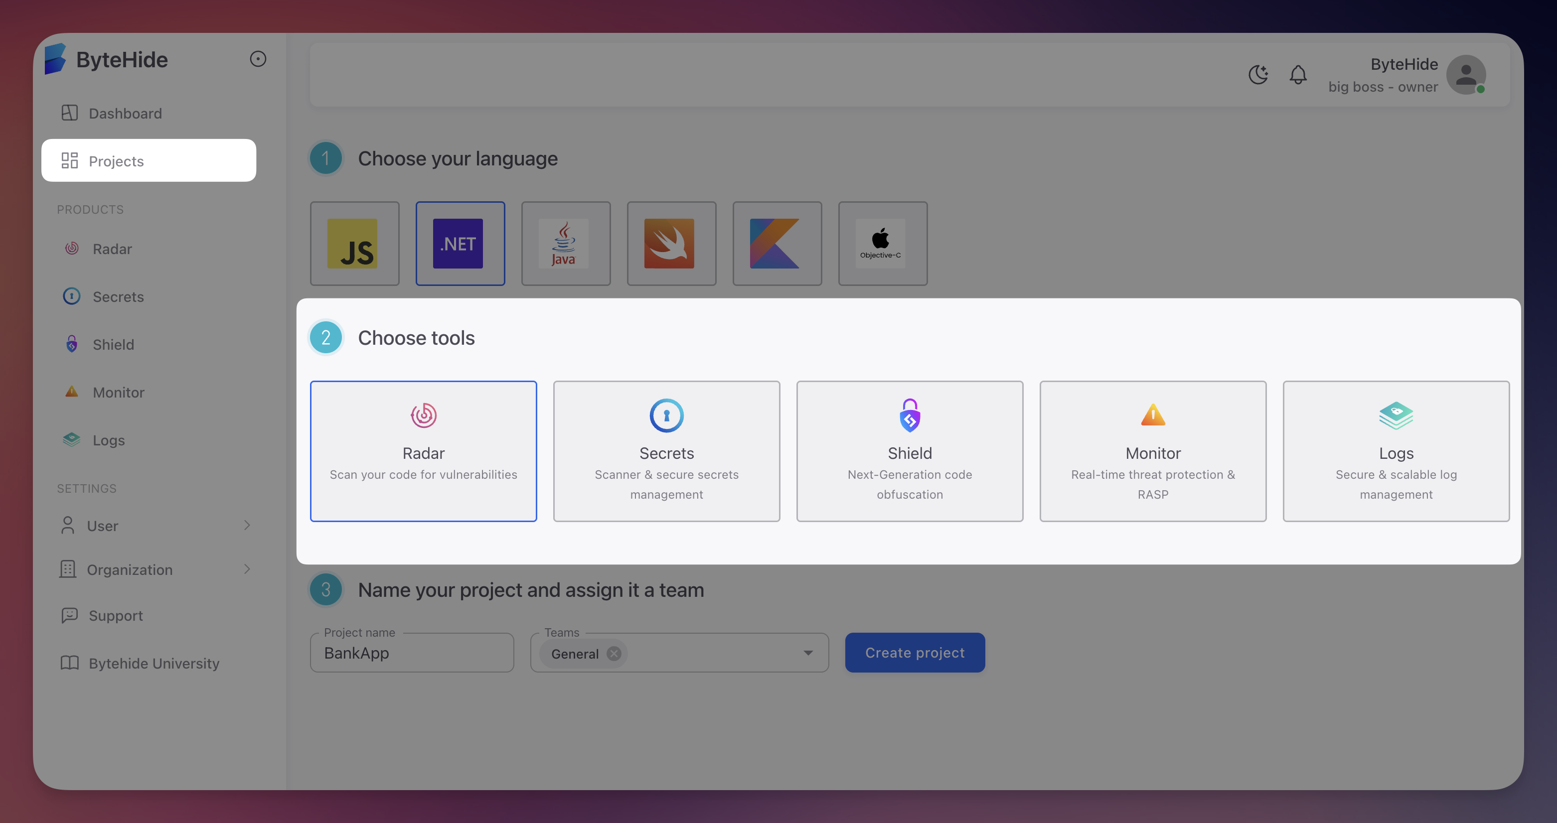Open Radar from the Products sidebar
This screenshot has width=1557, height=823.
112,249
